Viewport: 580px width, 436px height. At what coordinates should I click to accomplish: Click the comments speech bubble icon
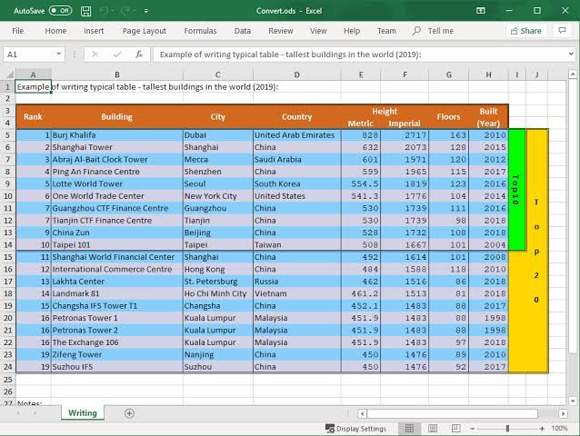[562, 31]
